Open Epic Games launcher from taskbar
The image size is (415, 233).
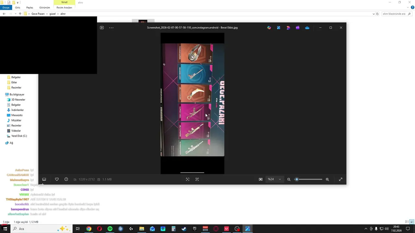click(195, 229)
